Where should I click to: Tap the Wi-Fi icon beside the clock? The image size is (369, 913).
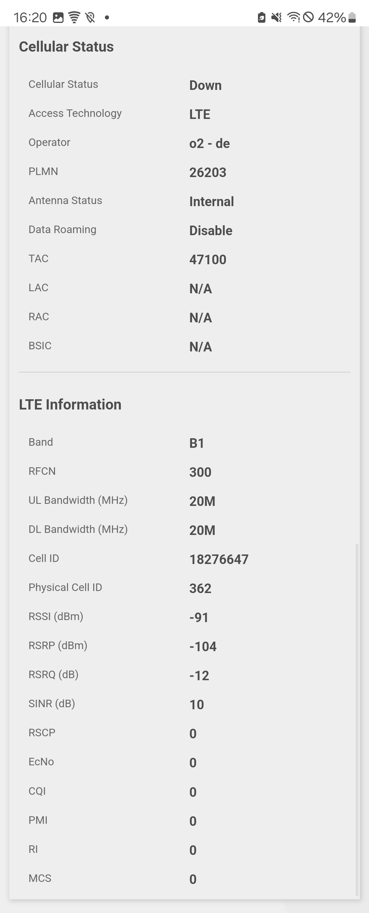click(74, 17)
